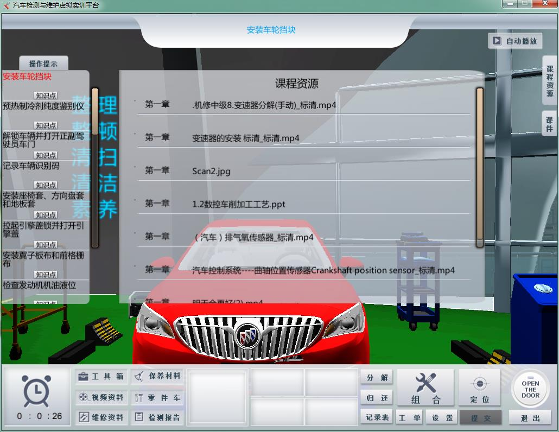The height and width of the screenshot is (432, 559).
Task: Click the 组合 assemble tools icon
Action: click(425, 388)
